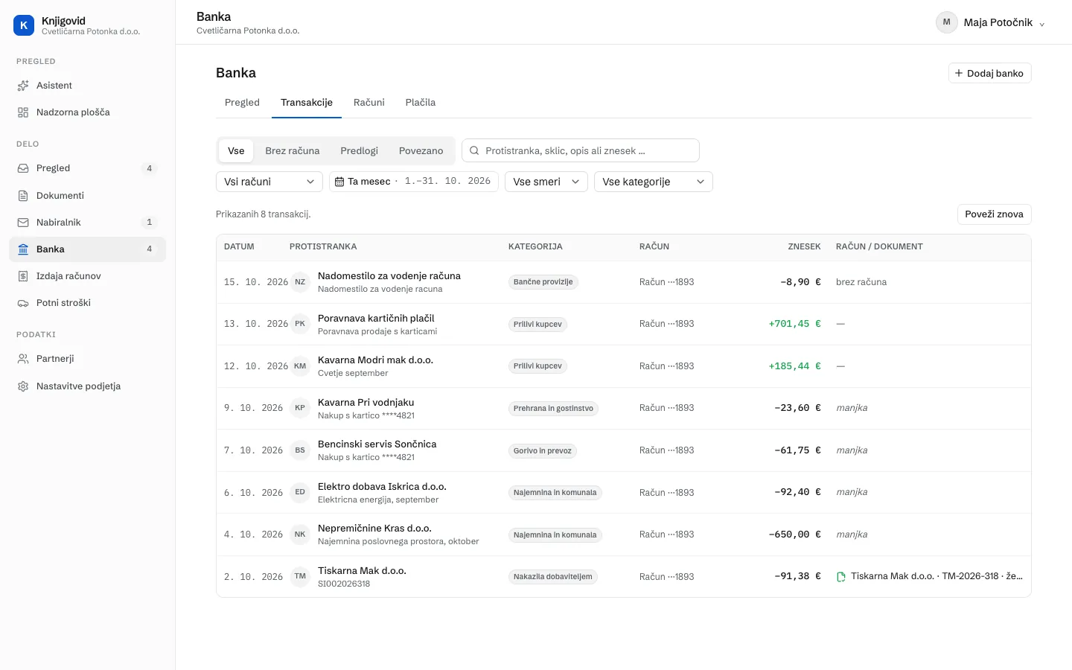This screenshot has width=1072, height=670.
Task: Click the M user avatar
Action: click(x=946, y=22)
